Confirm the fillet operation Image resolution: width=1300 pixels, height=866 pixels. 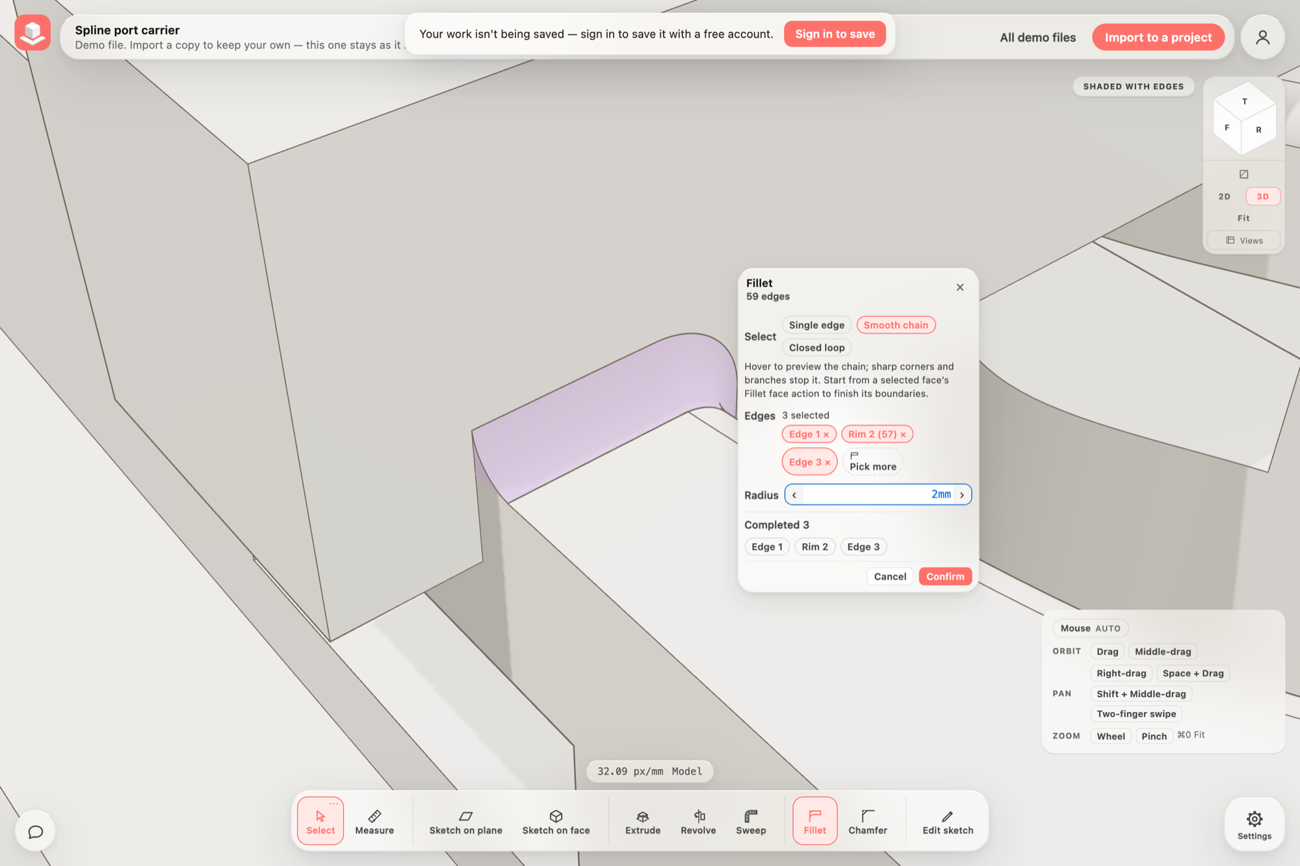(945, 576)
